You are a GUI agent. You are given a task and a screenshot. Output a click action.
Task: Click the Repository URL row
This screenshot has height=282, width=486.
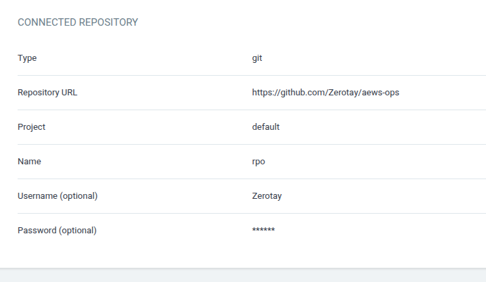click(252, 93)
